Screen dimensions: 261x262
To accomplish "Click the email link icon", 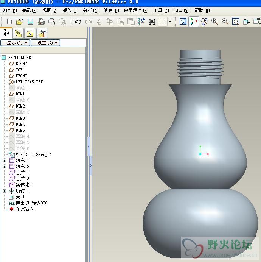I will pos(62,22).
